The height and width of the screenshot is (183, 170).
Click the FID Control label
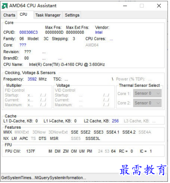coord(15,90)
